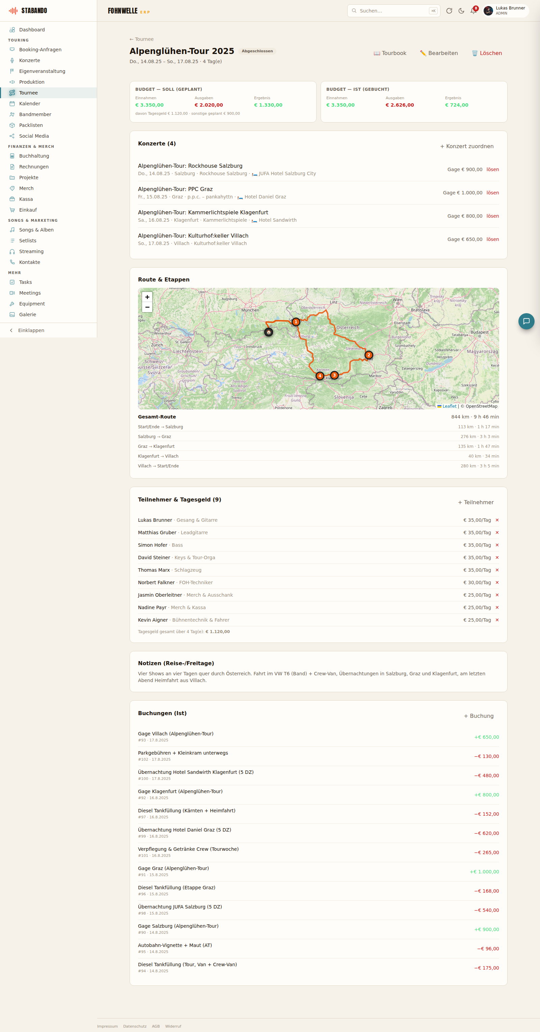This screenshot has height=1032, width=540.
Task: Unlink the Rockhouse Salzburg concert with lösen
Action: point(492,169)
